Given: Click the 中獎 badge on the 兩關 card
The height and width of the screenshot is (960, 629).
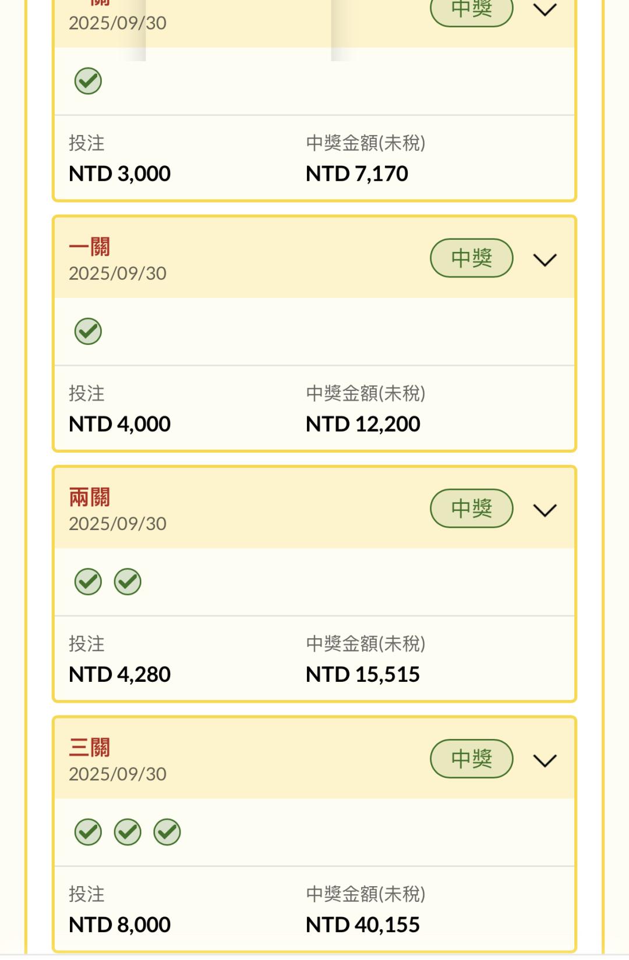Looking at the screenshot, I should (472, 509).
